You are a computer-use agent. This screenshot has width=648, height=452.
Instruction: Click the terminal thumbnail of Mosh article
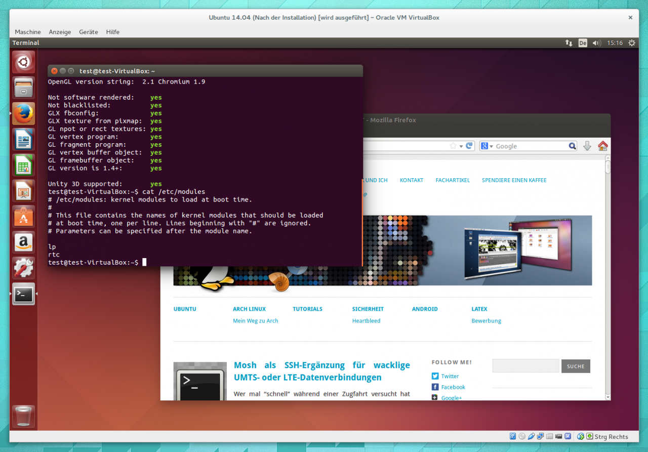tap(200, 381)
